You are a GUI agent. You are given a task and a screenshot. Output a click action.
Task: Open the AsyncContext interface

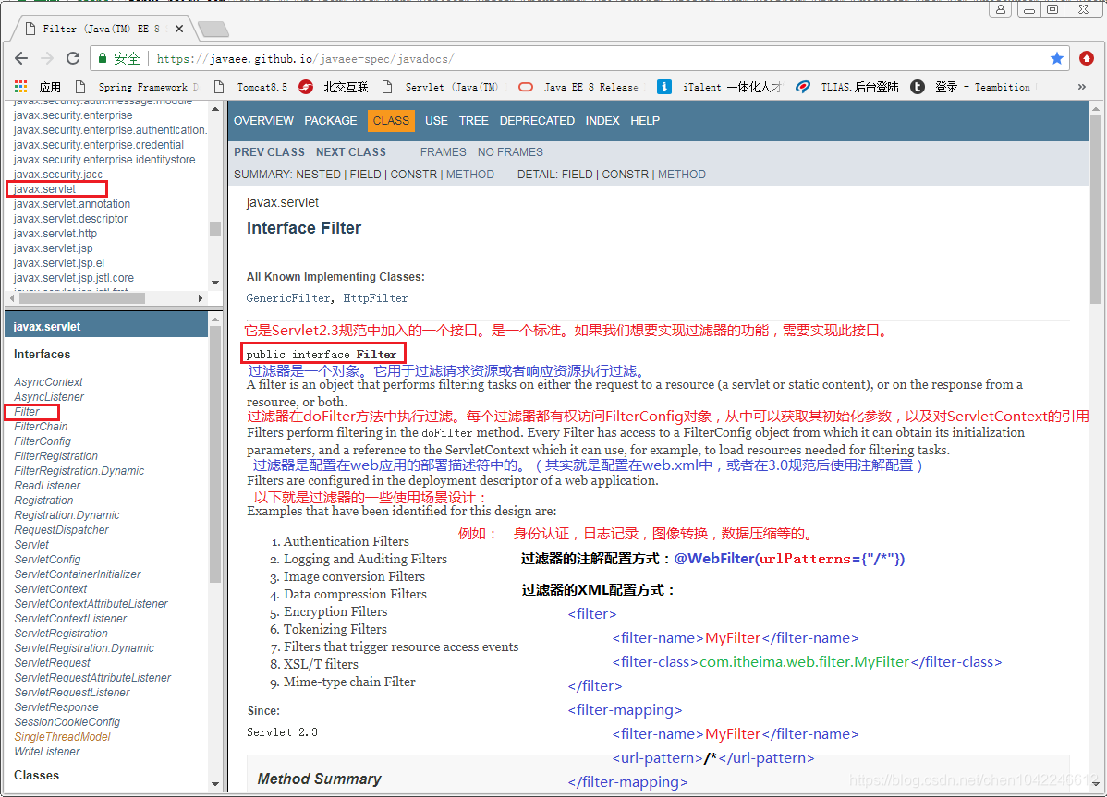49,382
